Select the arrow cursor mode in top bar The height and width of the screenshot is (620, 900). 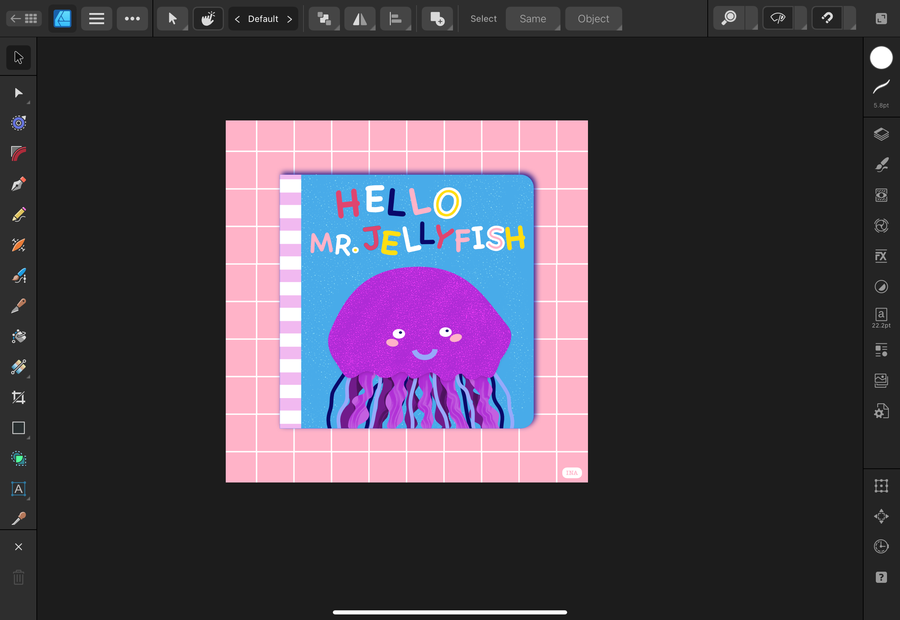click(x=172, y=18)
